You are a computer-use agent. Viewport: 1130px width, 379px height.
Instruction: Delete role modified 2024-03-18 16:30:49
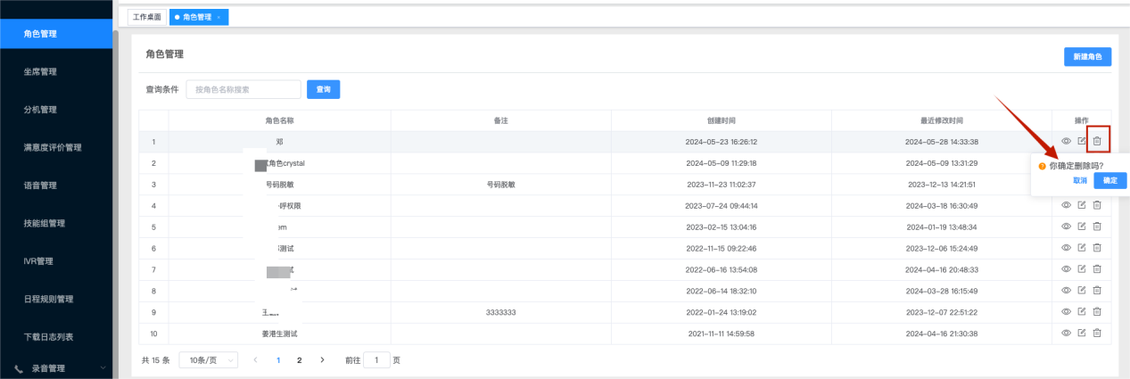(x=1098, y=205)
